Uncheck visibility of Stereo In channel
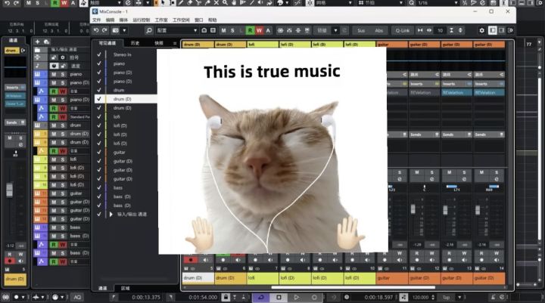Screen dimensions: 545x303 [x=99, y=54]
